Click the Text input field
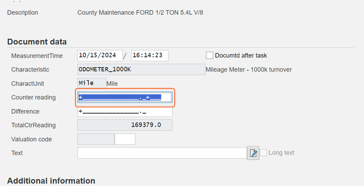This screenshot has width=364, height=186. click(162, 153)
